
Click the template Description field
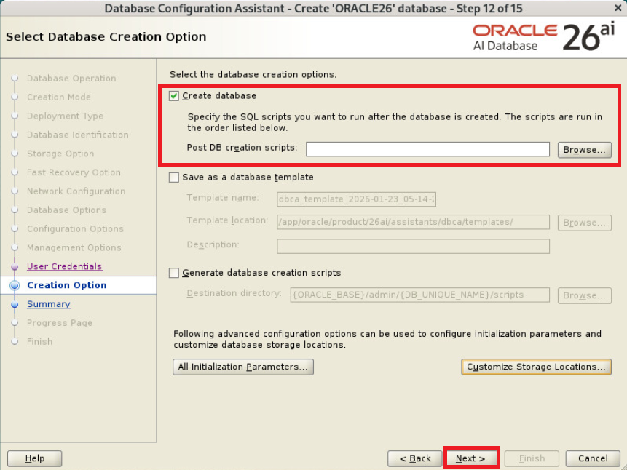(413, 246)
